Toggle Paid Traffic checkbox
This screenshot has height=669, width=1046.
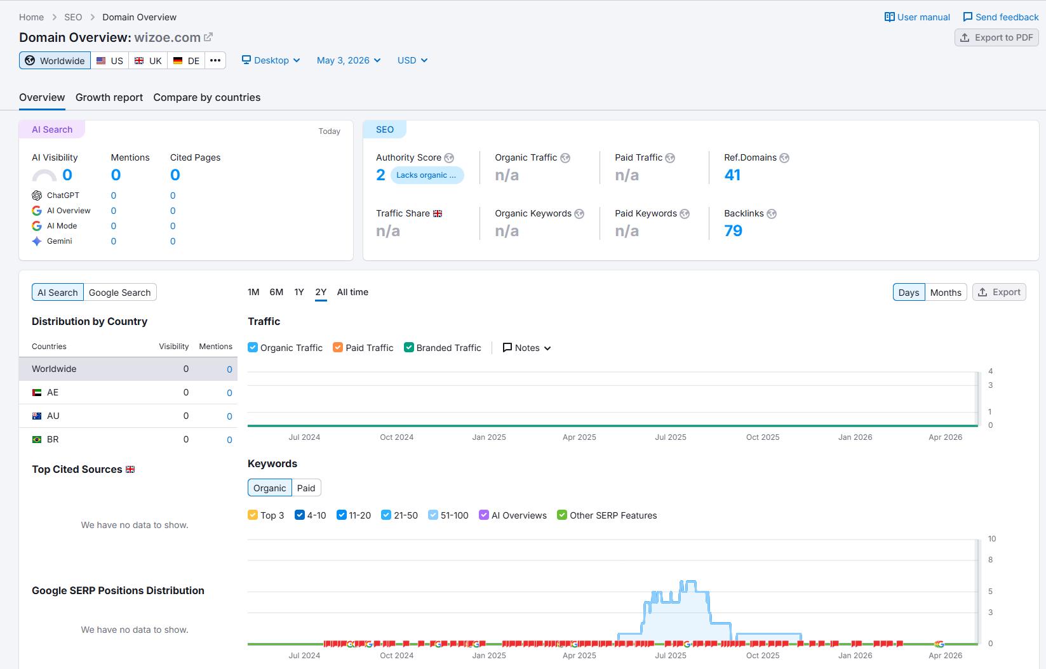click(338, 347)
